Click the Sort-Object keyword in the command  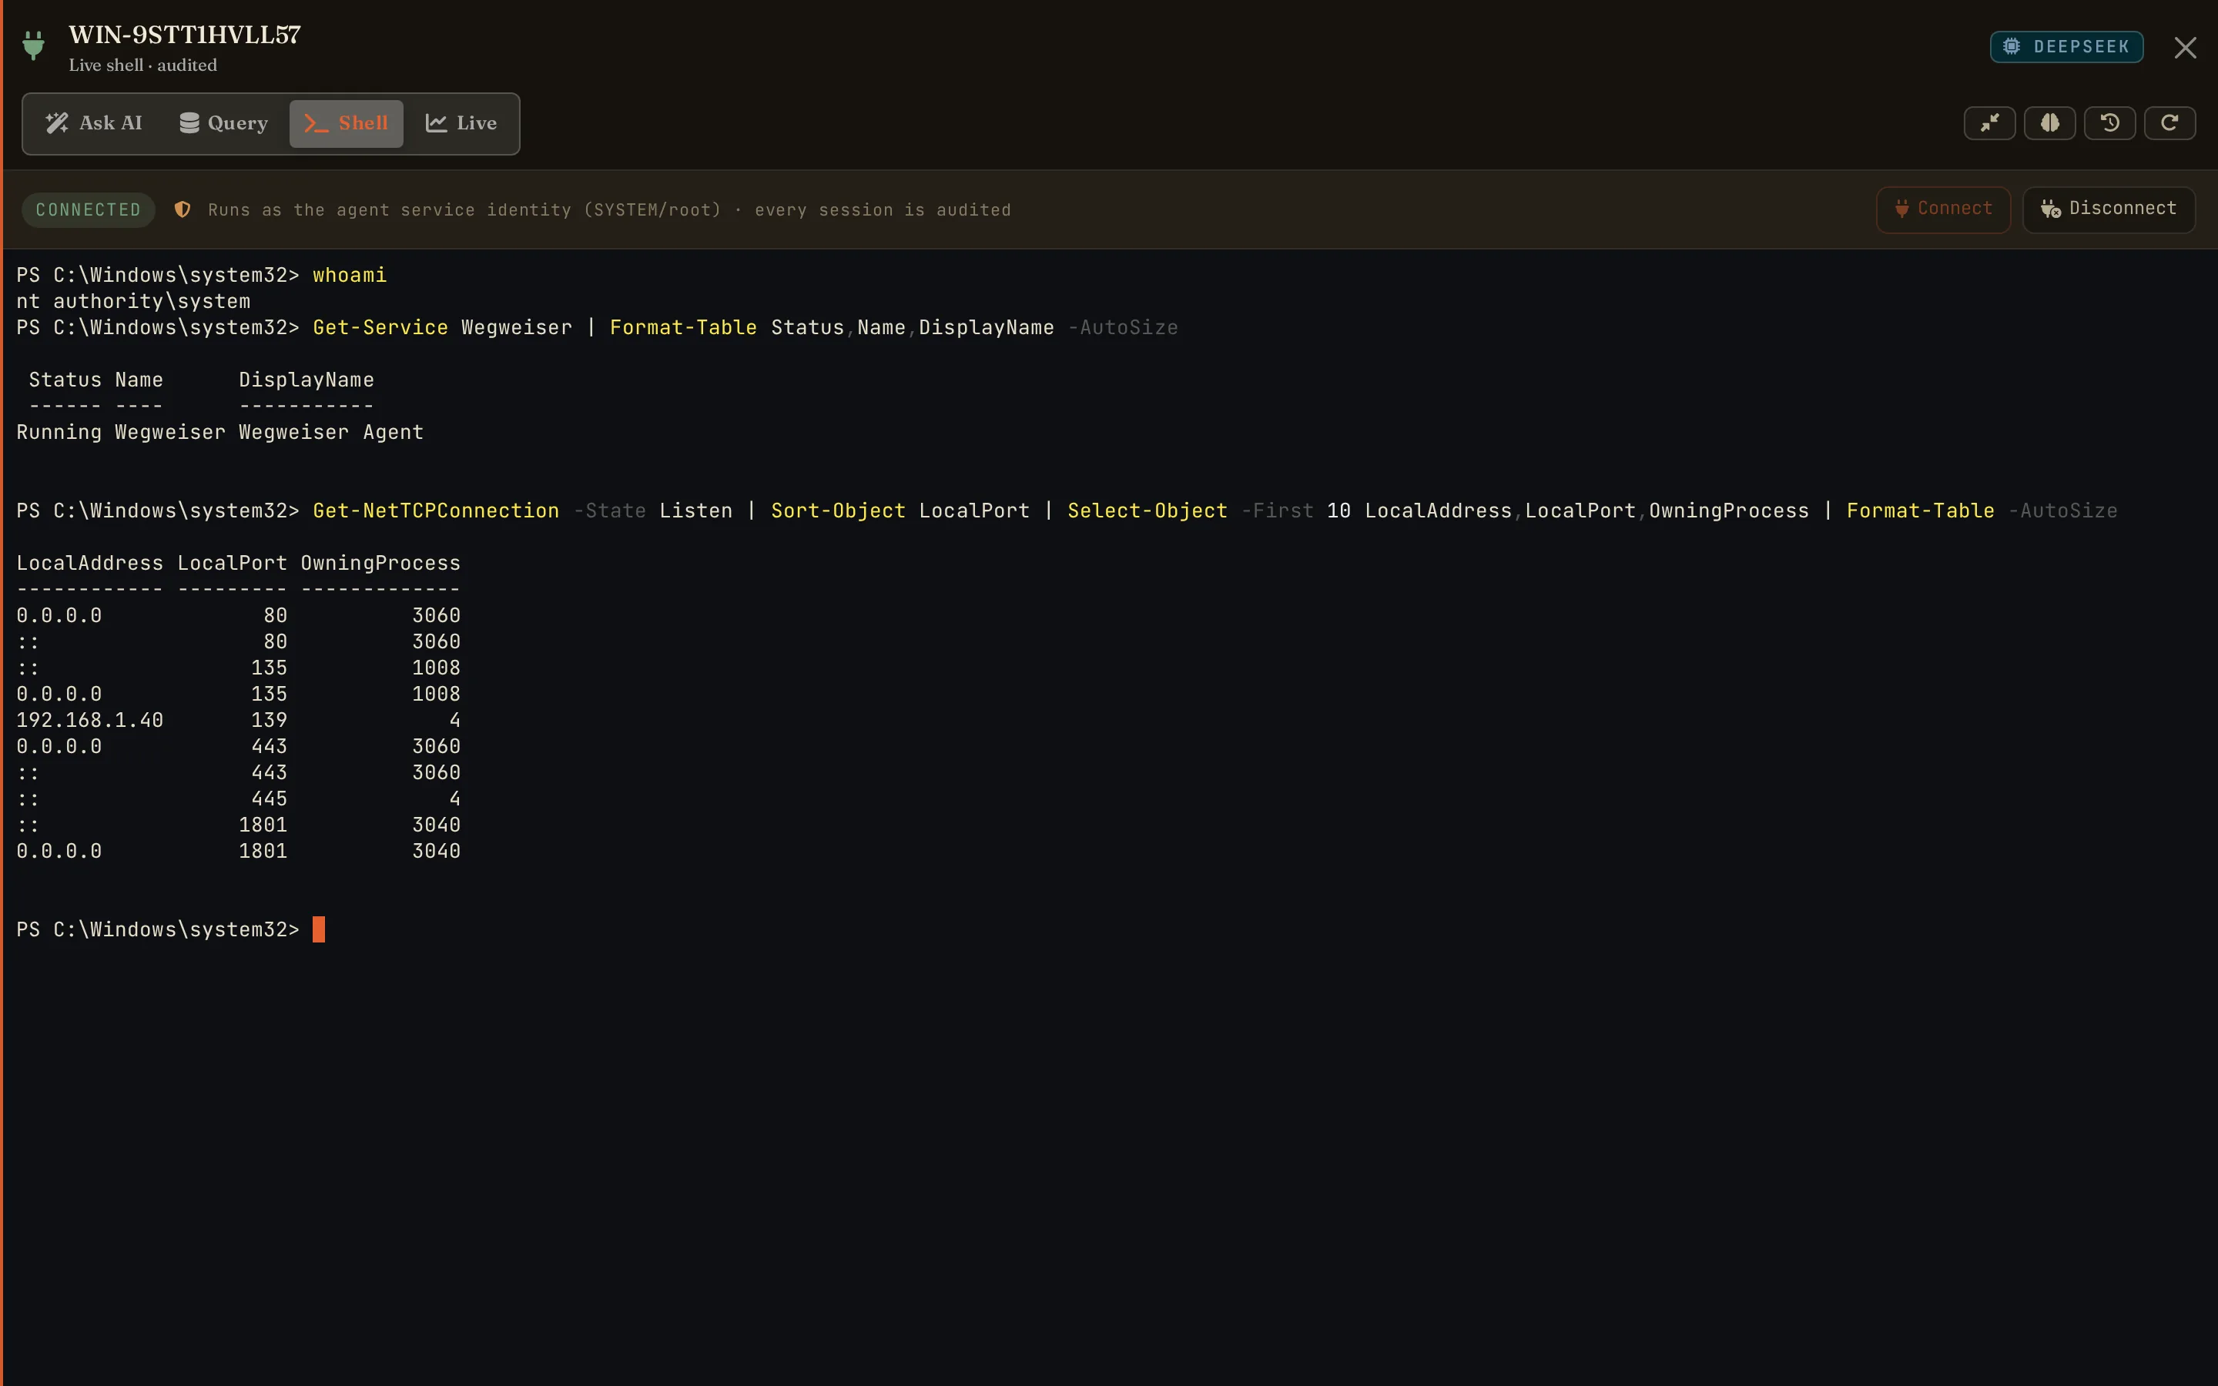pyautogui.click(x=838, y=511)
